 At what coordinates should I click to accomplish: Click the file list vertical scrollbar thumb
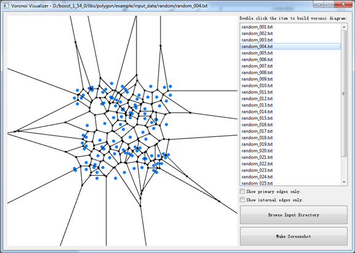(x=344, y=93)
